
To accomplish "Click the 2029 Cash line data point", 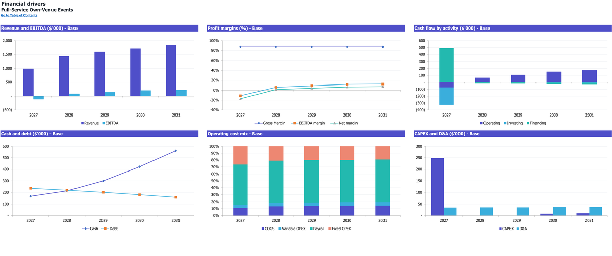I will pos(103,181).
